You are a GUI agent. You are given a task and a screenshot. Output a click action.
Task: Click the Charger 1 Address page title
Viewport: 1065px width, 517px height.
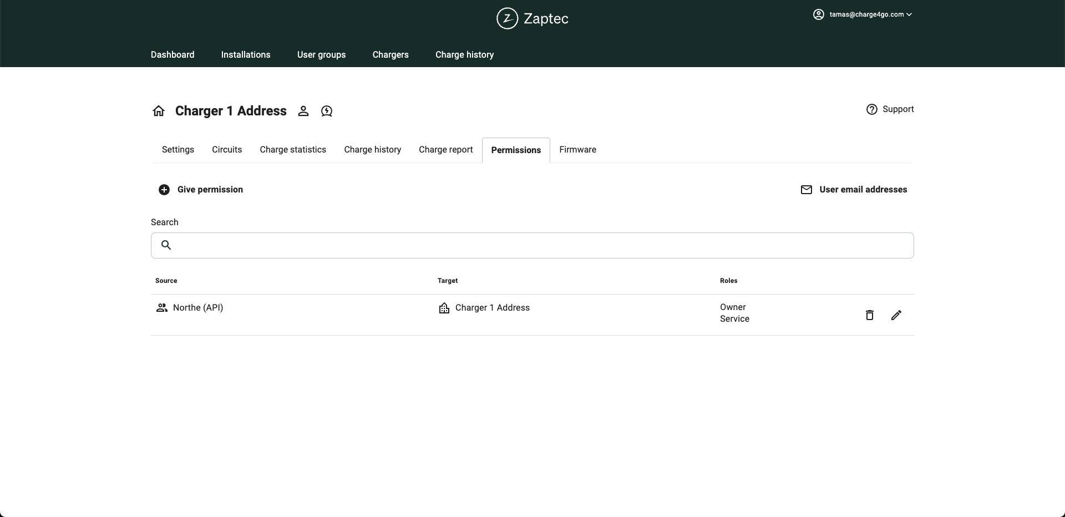point(231,111)
